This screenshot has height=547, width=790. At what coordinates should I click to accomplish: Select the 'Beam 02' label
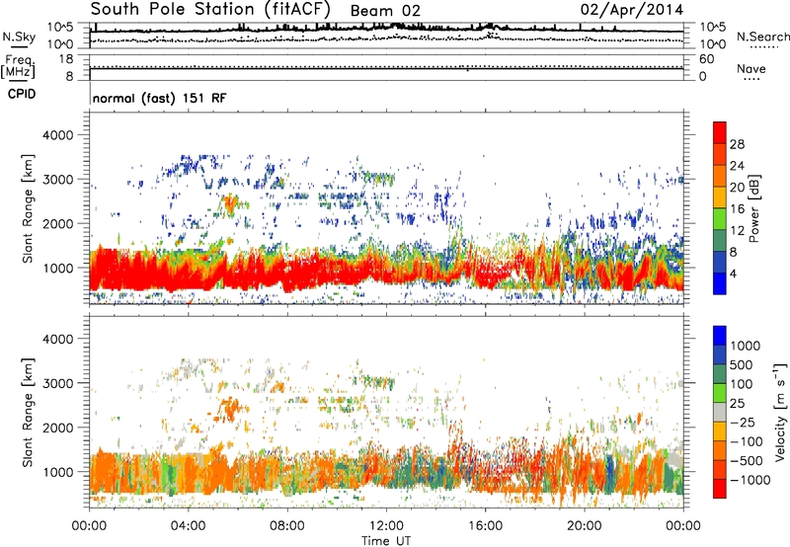[385, 11]
